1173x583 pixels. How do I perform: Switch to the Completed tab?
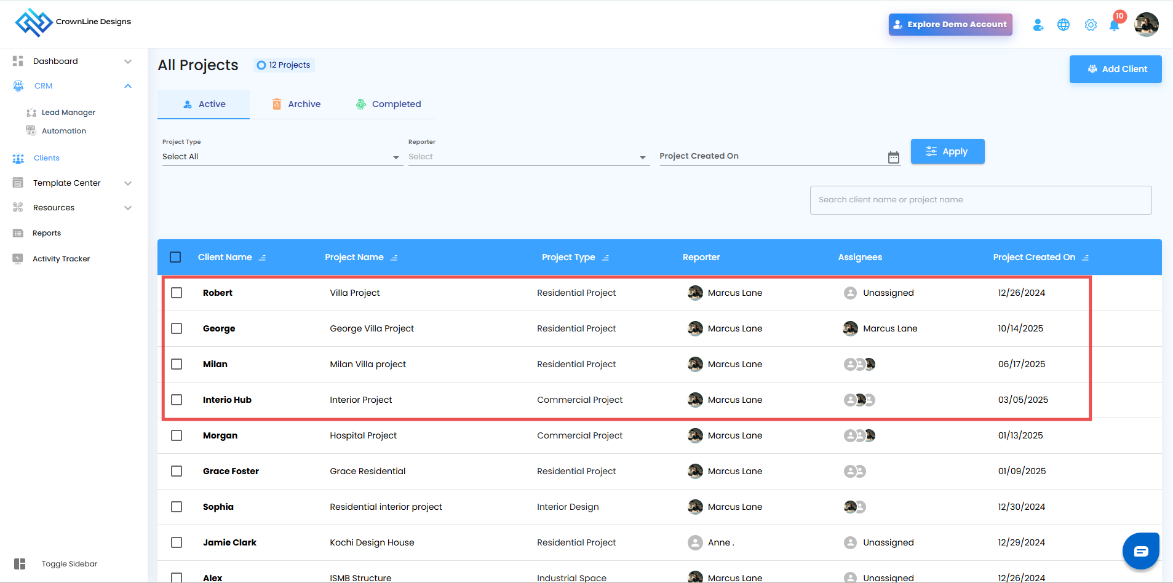pos(388,105)
